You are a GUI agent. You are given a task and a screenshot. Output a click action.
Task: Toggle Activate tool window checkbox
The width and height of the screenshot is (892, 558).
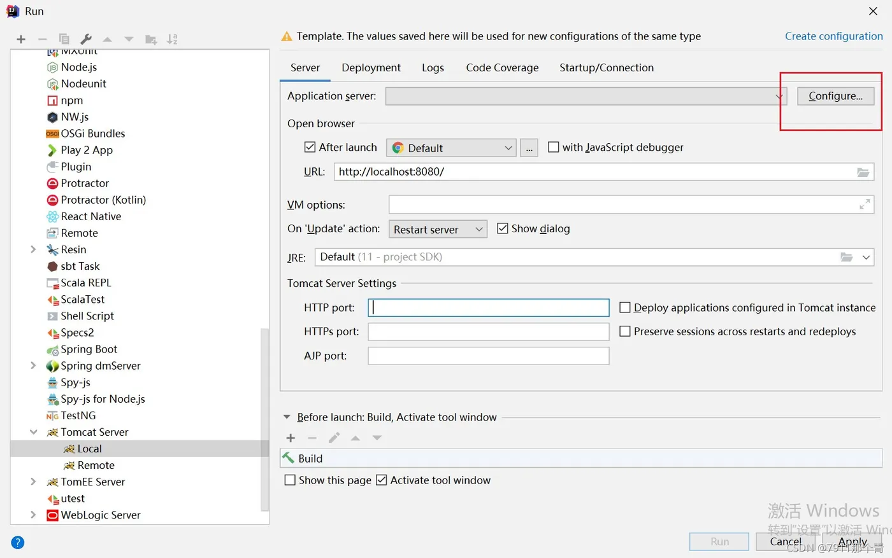coord(381,480)
